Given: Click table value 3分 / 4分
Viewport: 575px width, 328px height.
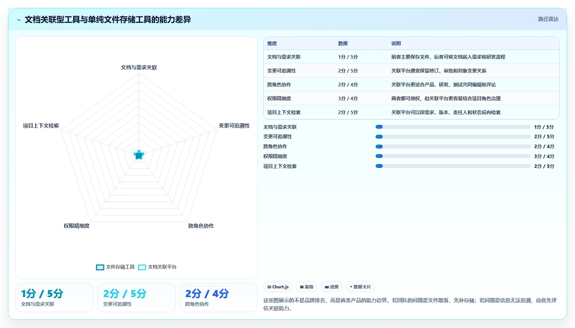Looking at the screenshot, I should point(348,99).
